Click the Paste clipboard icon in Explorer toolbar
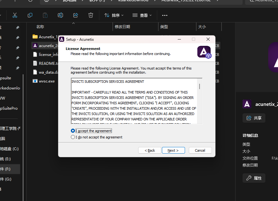 coord(45,15)
